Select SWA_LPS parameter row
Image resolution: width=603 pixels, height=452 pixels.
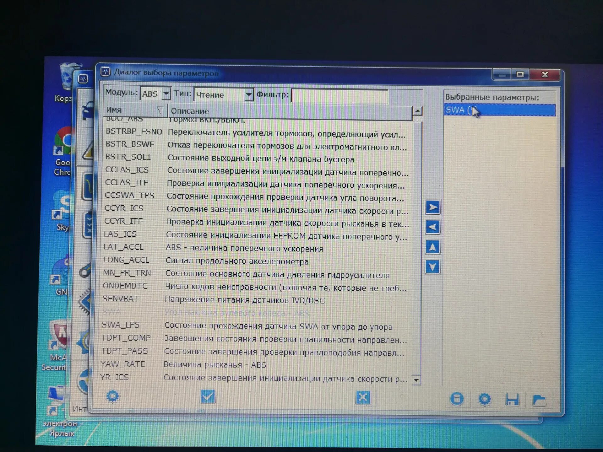click(255, 326)
